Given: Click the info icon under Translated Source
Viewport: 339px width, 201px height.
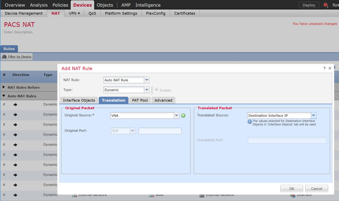Looking at the screenshot, I should click(x=249, y=122).
